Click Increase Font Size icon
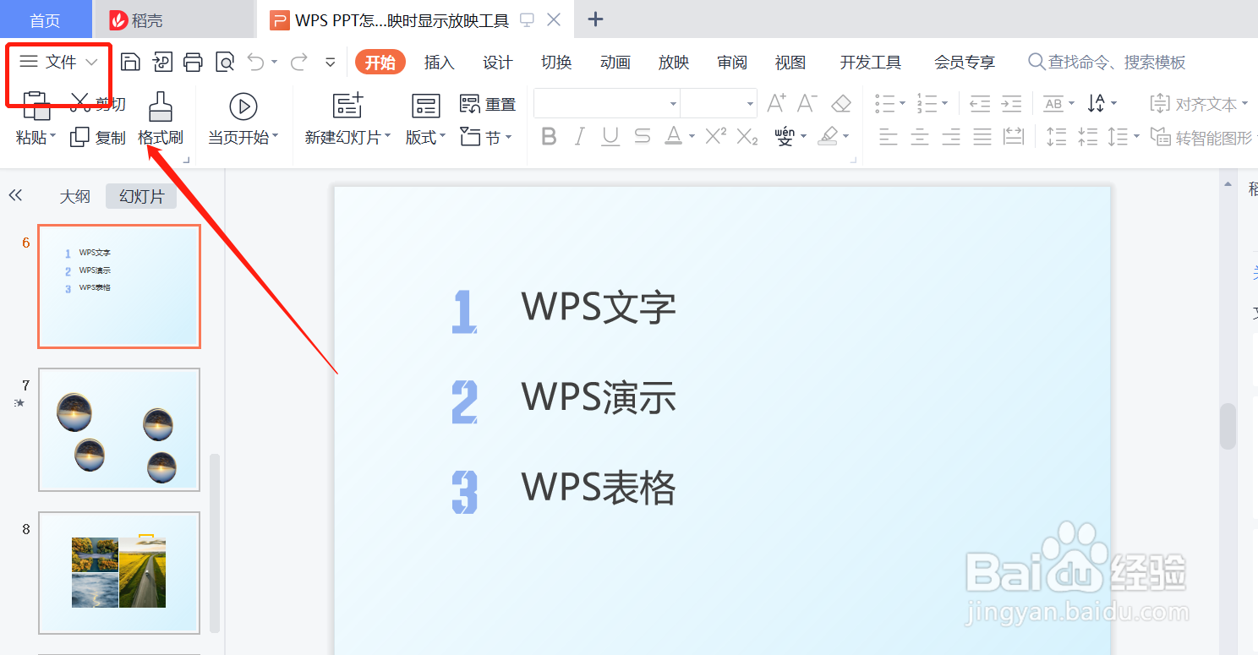The width and height of the screenshot is (1258, 655). 777,103
